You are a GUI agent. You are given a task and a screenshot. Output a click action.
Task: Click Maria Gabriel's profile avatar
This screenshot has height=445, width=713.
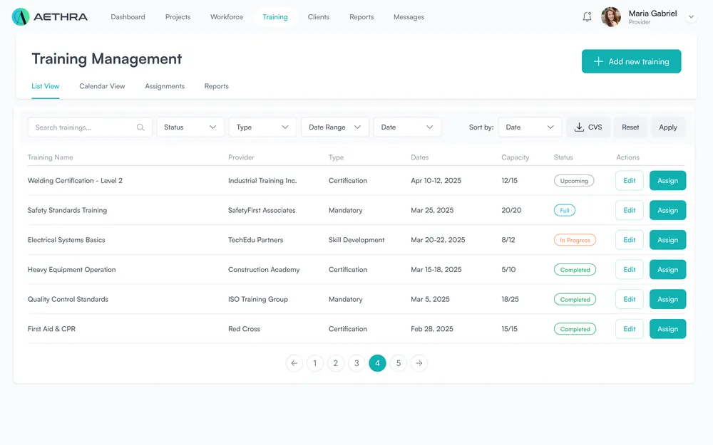(611, 17)
